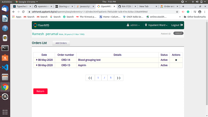This screenshot has width=208, height=117.
Task: Click the admin user icon
Action: tap(128, 25)
